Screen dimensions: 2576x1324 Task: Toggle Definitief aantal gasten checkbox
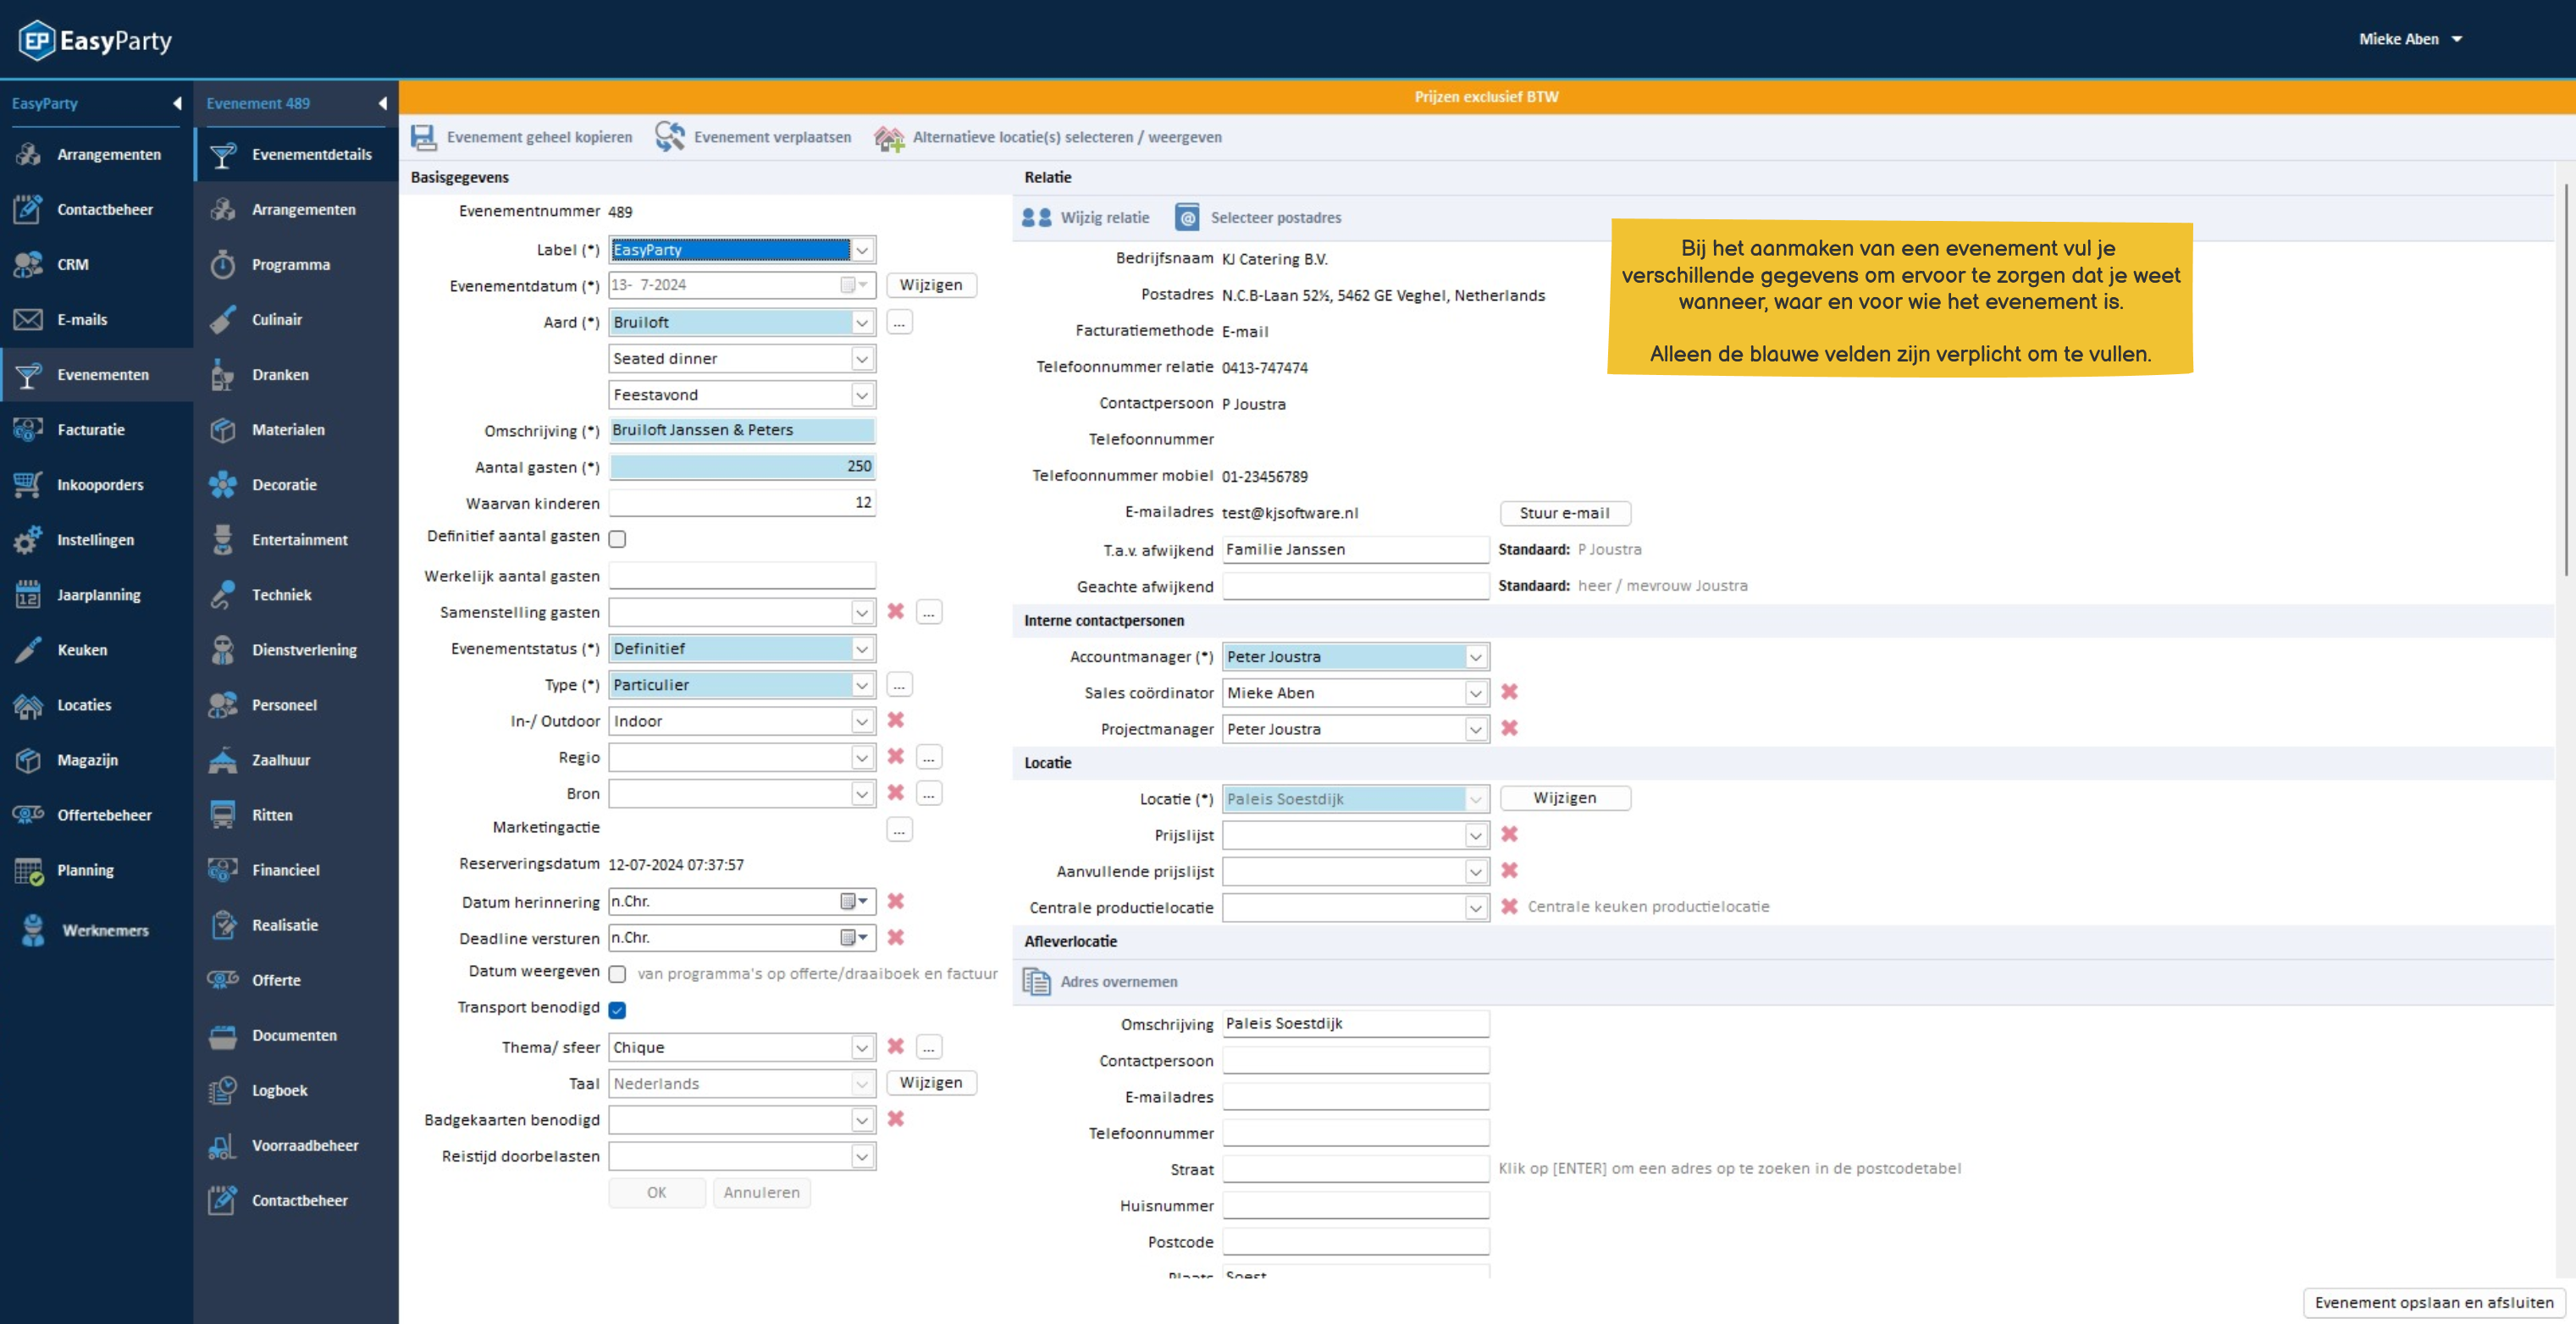point(617,538)
